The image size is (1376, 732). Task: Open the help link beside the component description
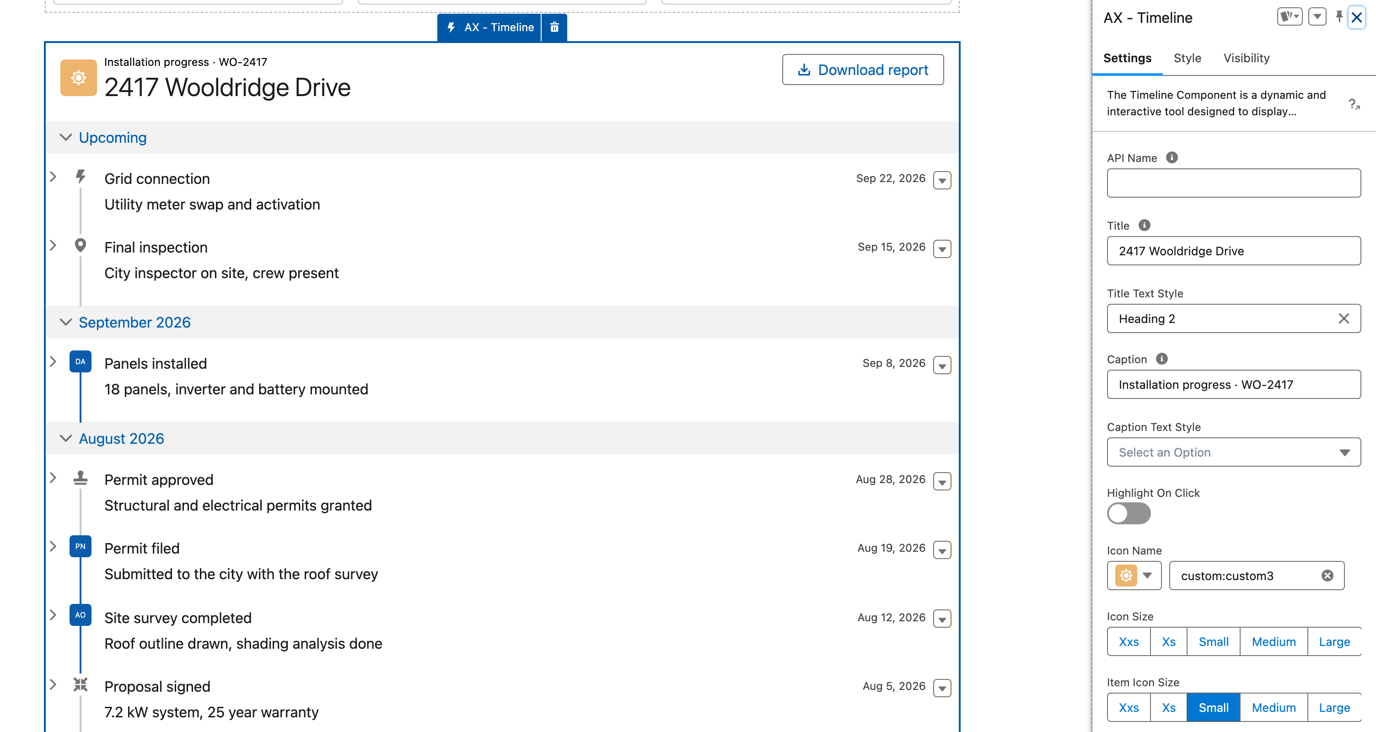point(1354,104)
